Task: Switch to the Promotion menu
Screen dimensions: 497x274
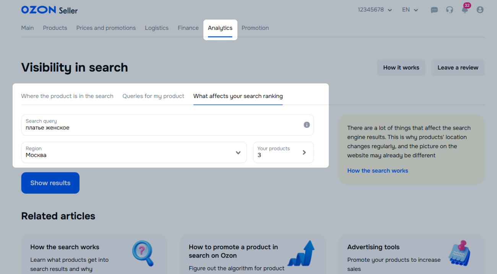Action: pos(255,28)
